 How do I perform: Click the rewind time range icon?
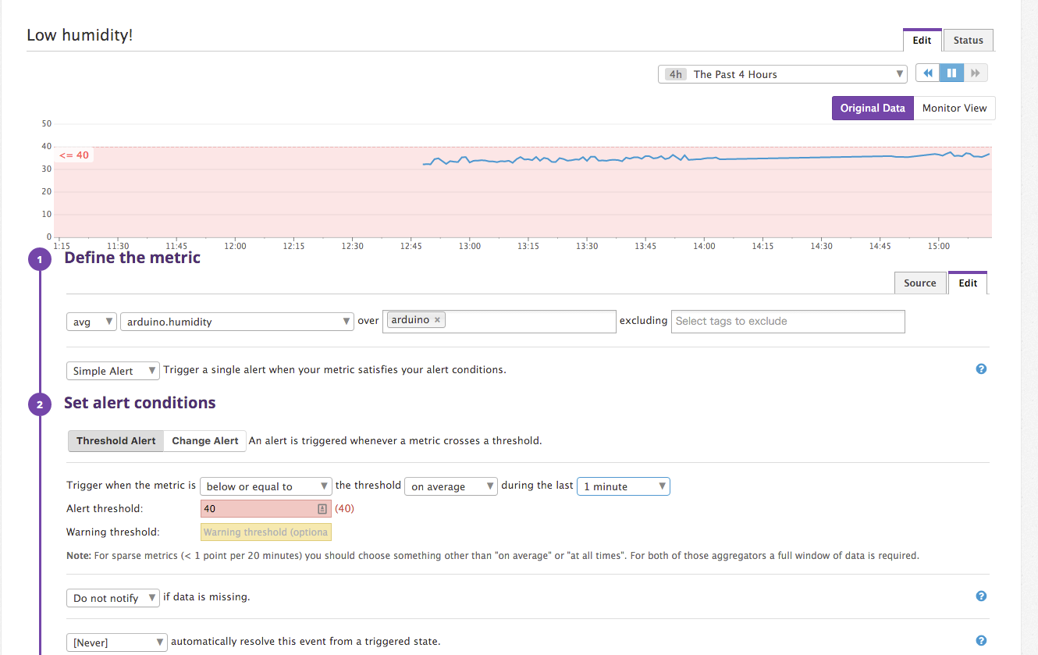tap(928, 73)
